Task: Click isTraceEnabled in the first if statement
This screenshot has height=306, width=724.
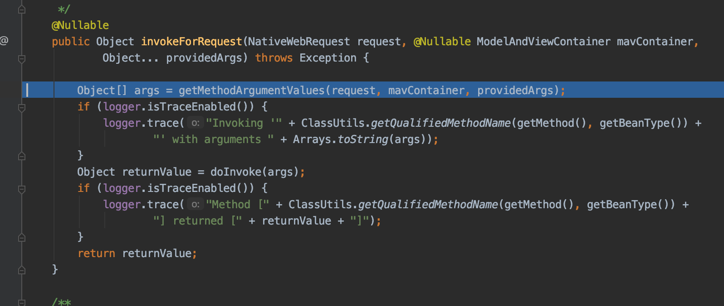Action: (192, 107)
